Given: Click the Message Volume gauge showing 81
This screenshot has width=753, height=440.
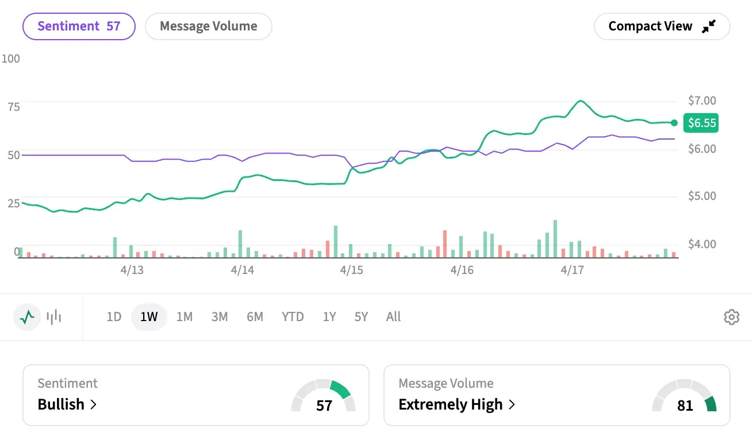Looking at the screenshot, I should pyautogui.click(x=685, y=397).
